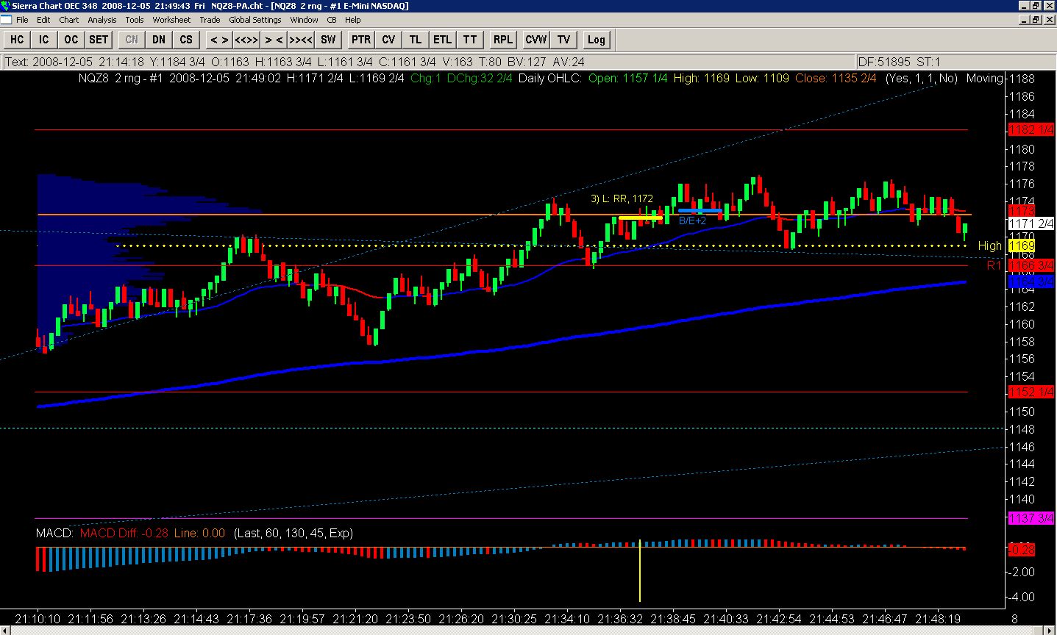
Task: Click the magenta 1137 3/4 price label
Action: (x=1031, y=518)
